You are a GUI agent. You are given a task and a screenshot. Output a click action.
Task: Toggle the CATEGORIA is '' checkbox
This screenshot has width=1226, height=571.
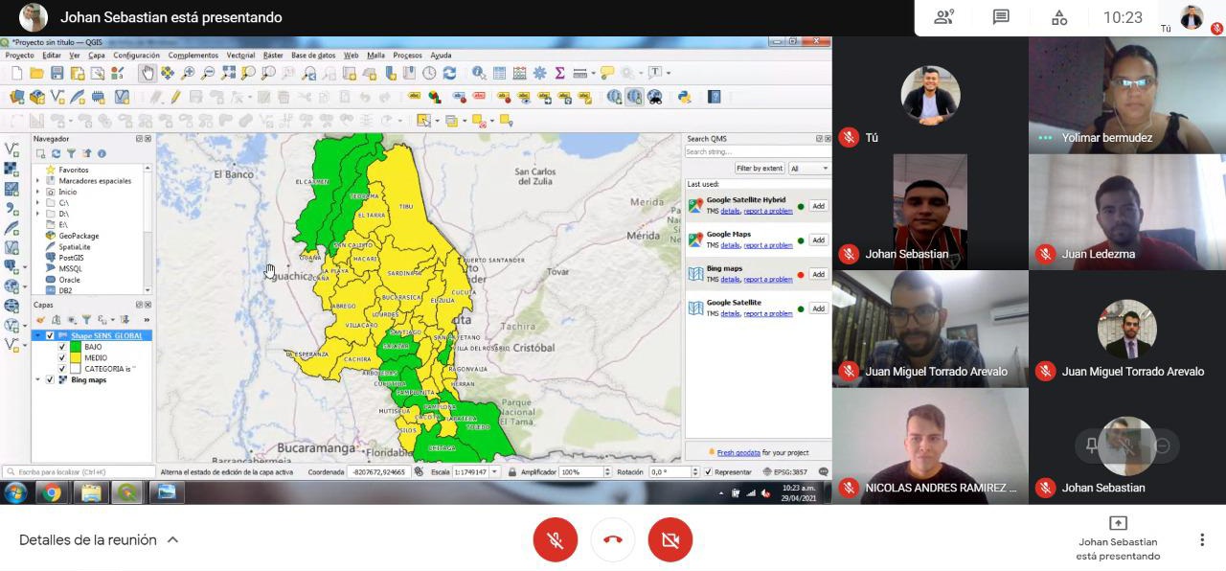62,369
